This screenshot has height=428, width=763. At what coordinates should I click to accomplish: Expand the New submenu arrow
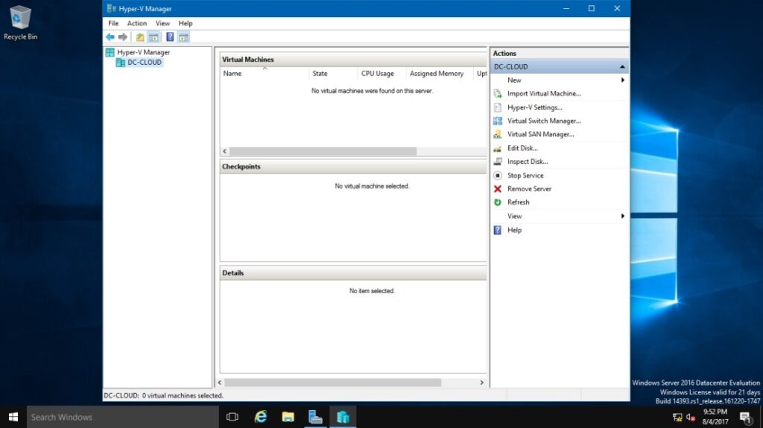[622, 80]
